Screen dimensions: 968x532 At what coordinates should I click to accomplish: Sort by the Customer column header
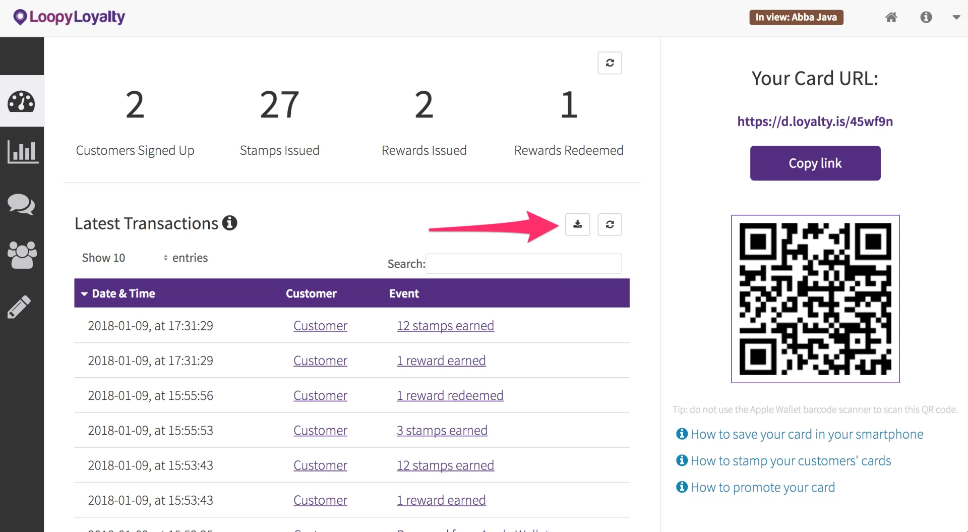[311, 293]
